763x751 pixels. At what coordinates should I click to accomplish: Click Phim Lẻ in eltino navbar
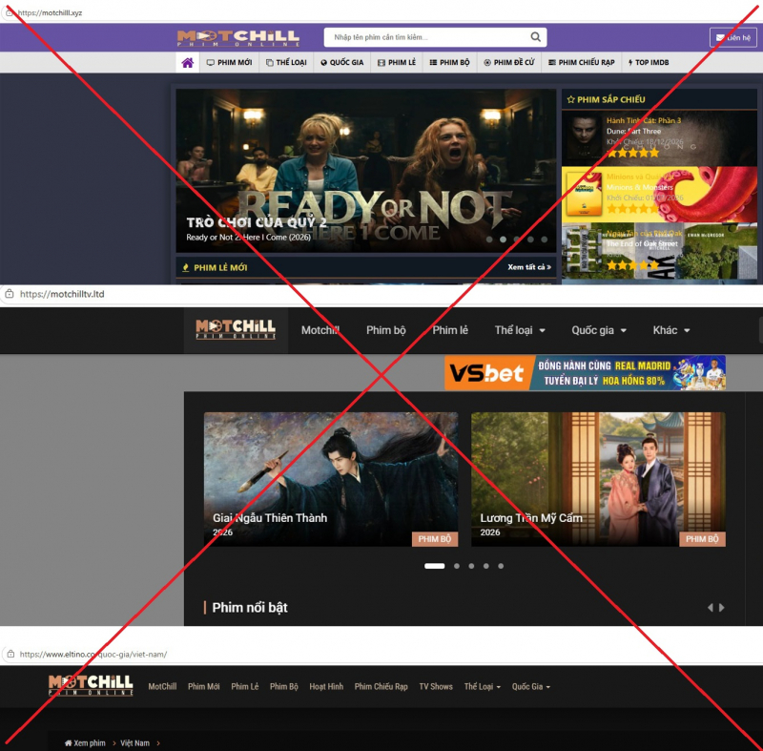click(x=245, y=686)
